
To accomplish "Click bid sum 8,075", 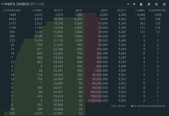I will click(x=38, y=19).
